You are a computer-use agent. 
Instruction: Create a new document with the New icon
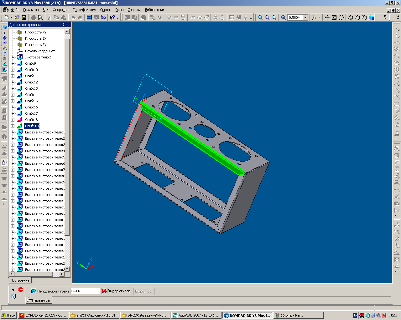[x=7, y=17]
